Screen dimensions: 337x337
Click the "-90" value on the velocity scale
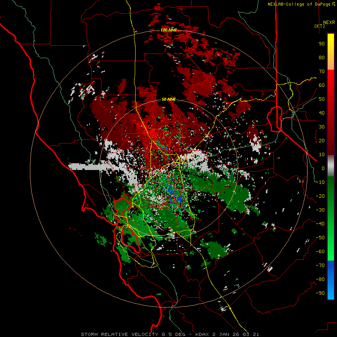point(320,293)
